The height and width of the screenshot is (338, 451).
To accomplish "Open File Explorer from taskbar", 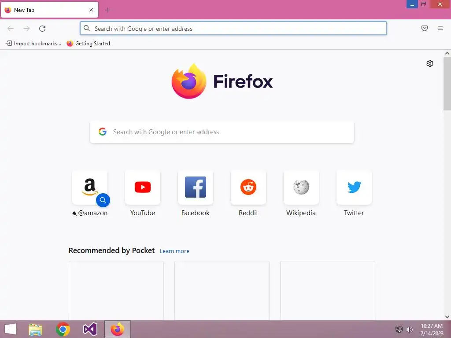I will click(x=36, y=329).
